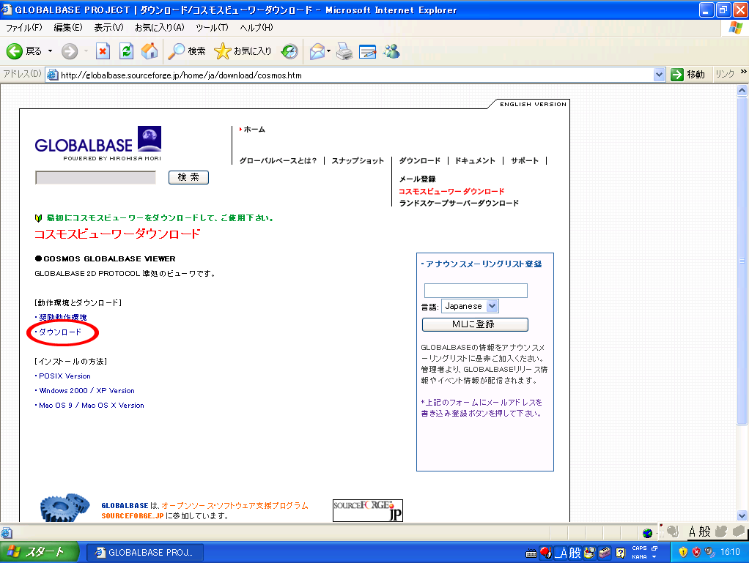
Task: Open サポート navigation link
Action: coord(525,161)
